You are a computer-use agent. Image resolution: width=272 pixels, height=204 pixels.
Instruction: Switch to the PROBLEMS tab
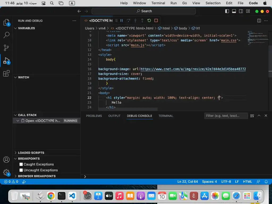(x=94, y=116)
